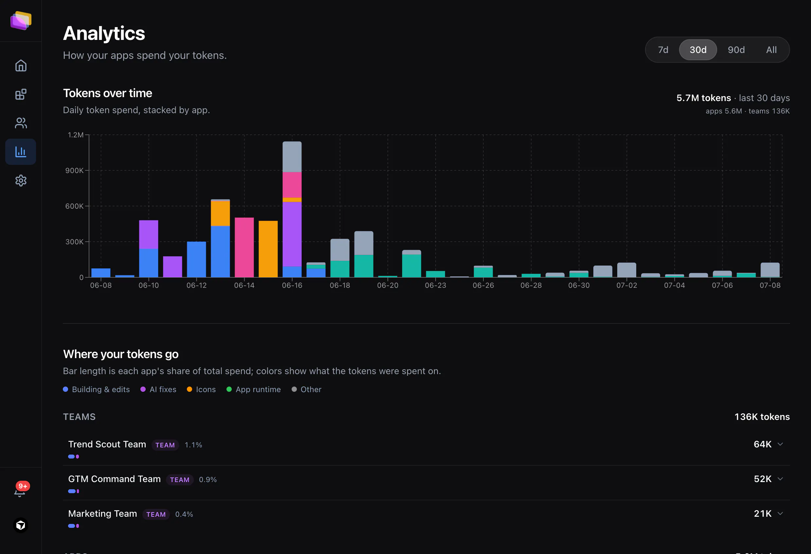Click the 06-18 teal and gray bar
Screen dimensions: 811x554
tap(340, 258)
